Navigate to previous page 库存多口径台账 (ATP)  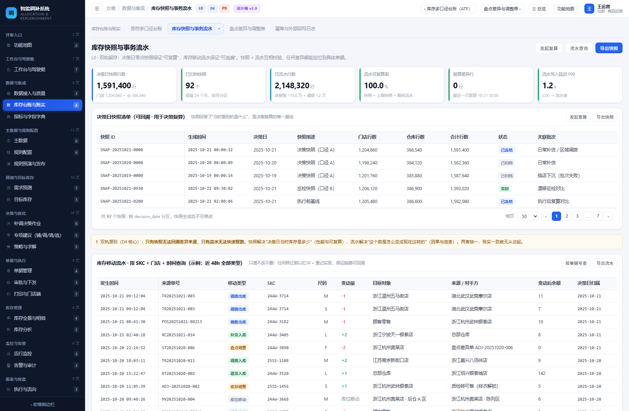point(448,9)
